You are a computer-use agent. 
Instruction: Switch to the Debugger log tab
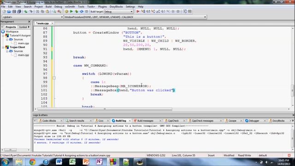[254, 121]
